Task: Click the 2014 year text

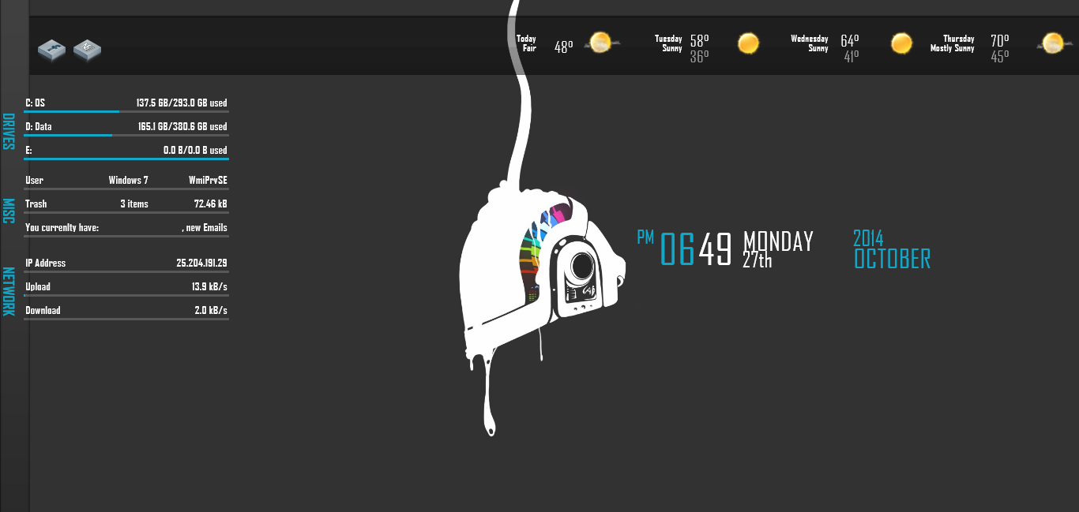Action: click(x=868, y=237)
